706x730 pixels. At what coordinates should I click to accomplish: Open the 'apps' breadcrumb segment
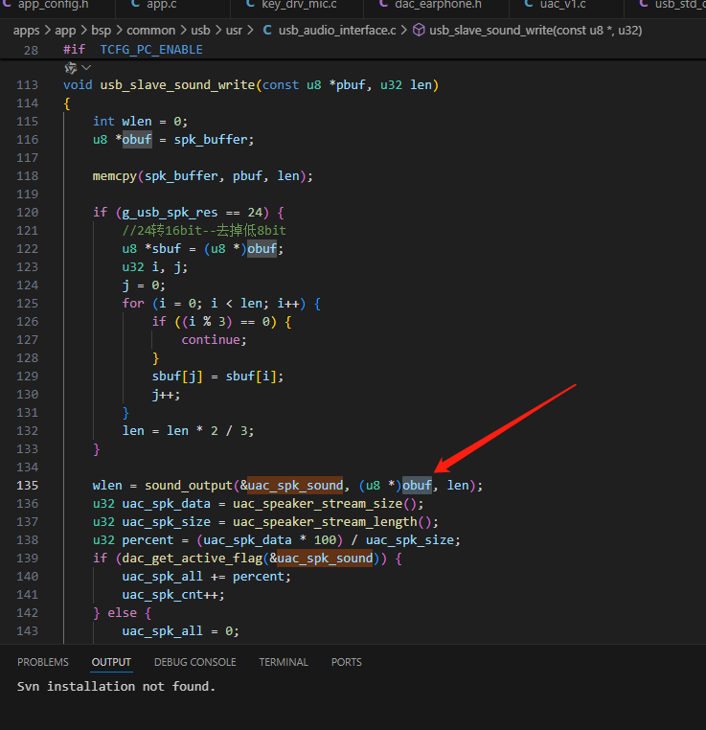coord(26,31)
